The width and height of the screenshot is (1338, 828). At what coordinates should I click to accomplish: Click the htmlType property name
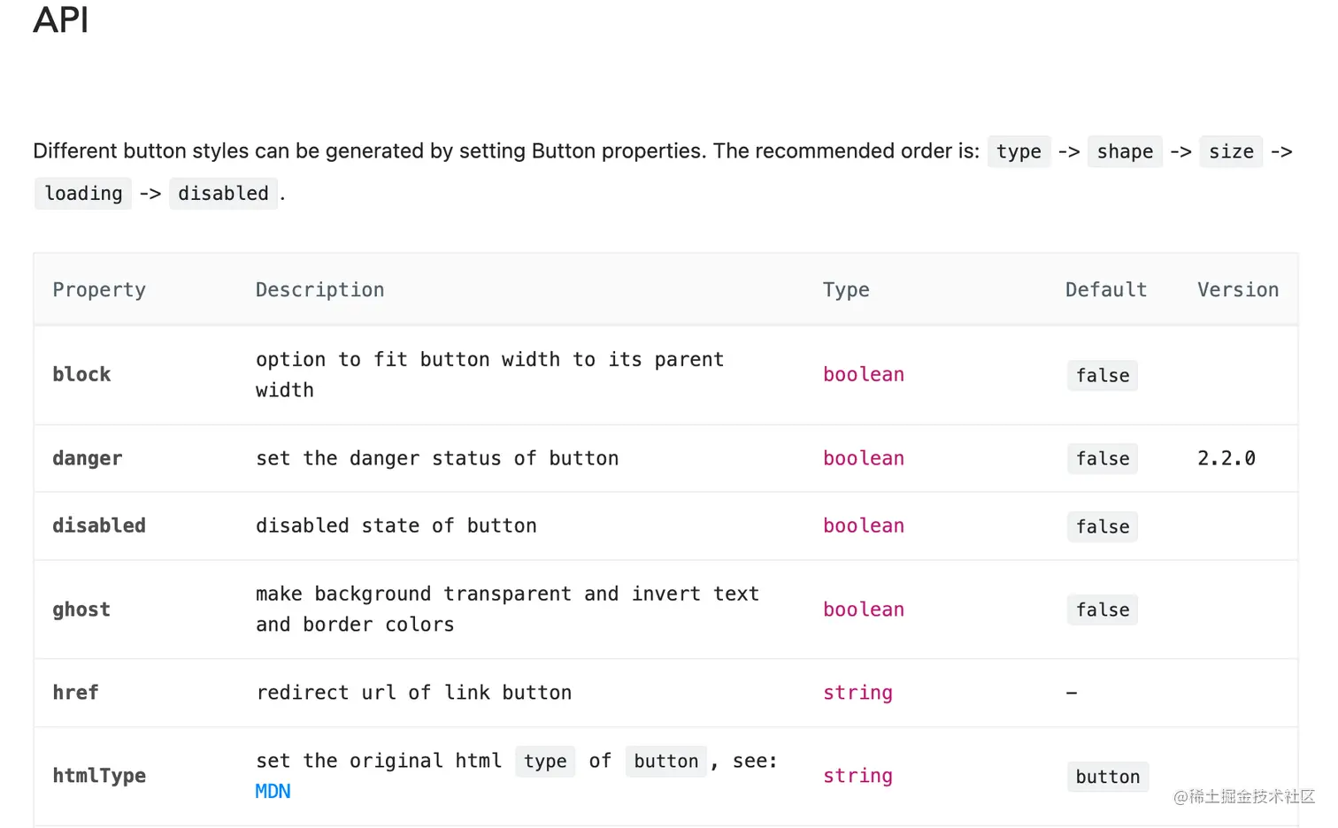pos(99,776)
